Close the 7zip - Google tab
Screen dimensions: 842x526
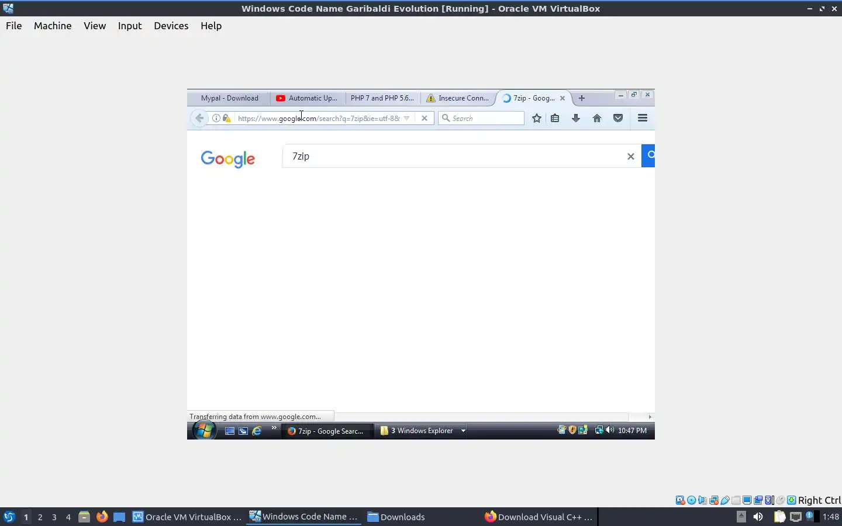pyautogui.click(x=563, y=98)
